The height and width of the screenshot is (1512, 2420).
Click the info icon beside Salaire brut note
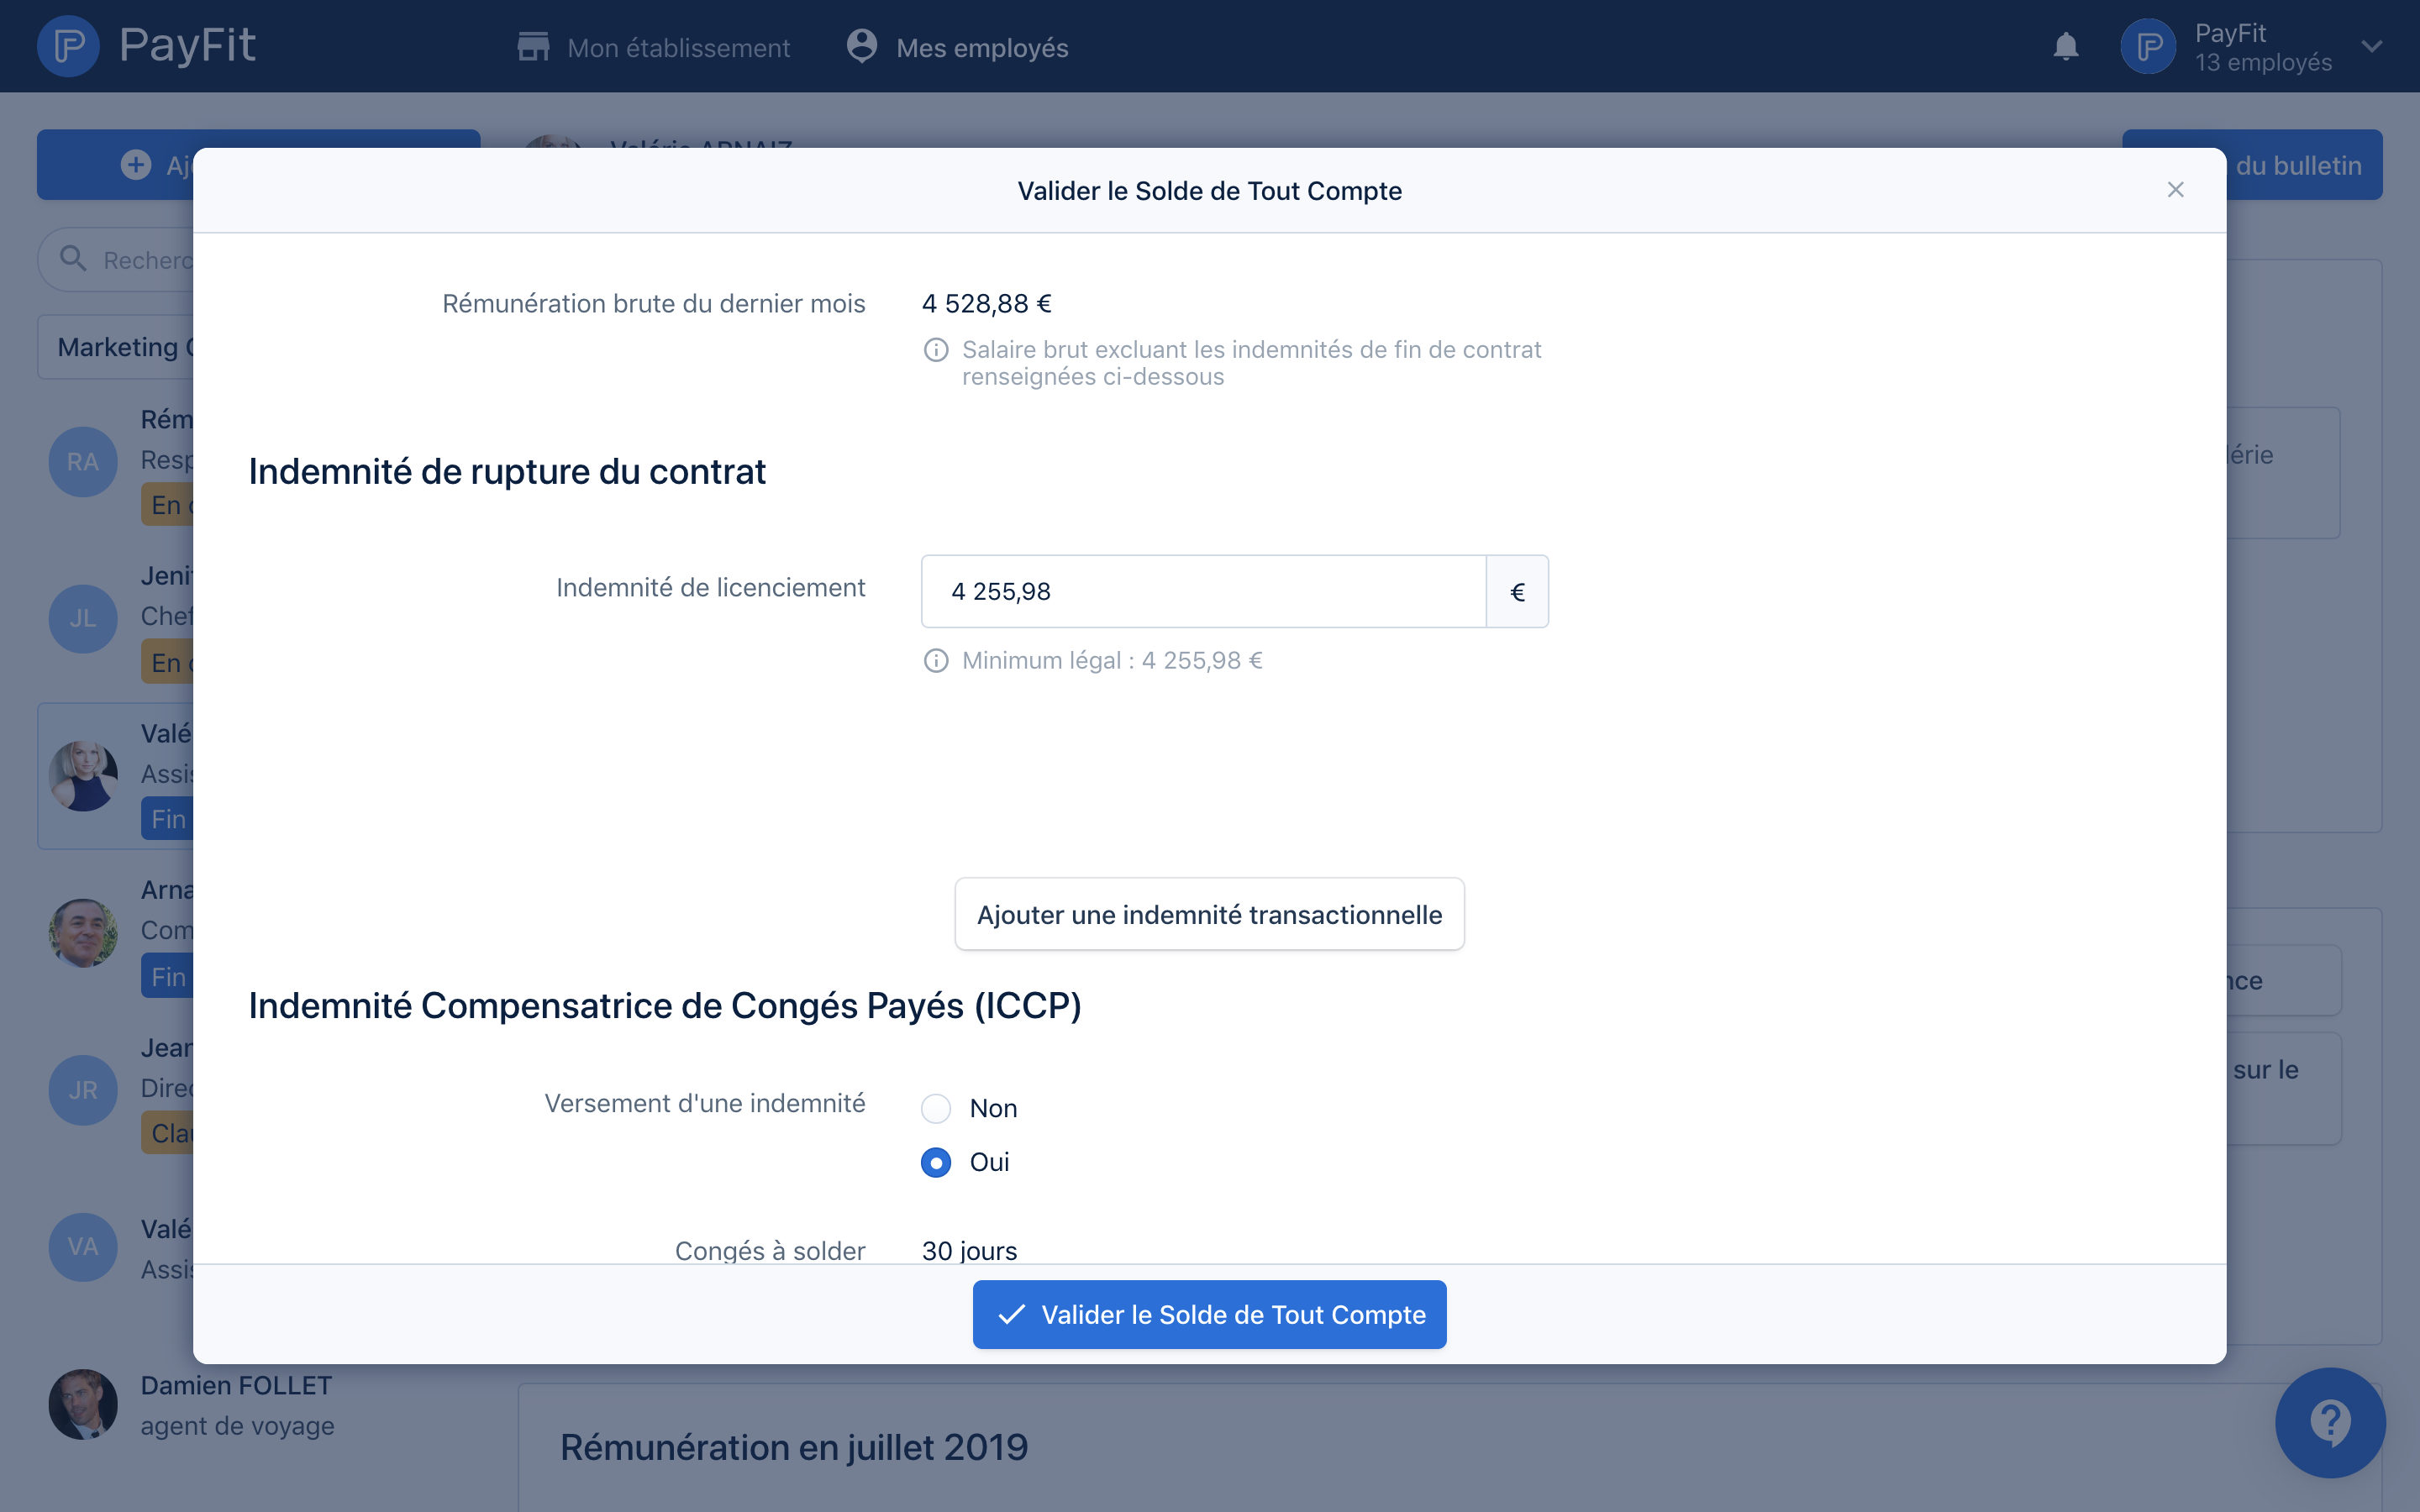click(x=936, y=349)
